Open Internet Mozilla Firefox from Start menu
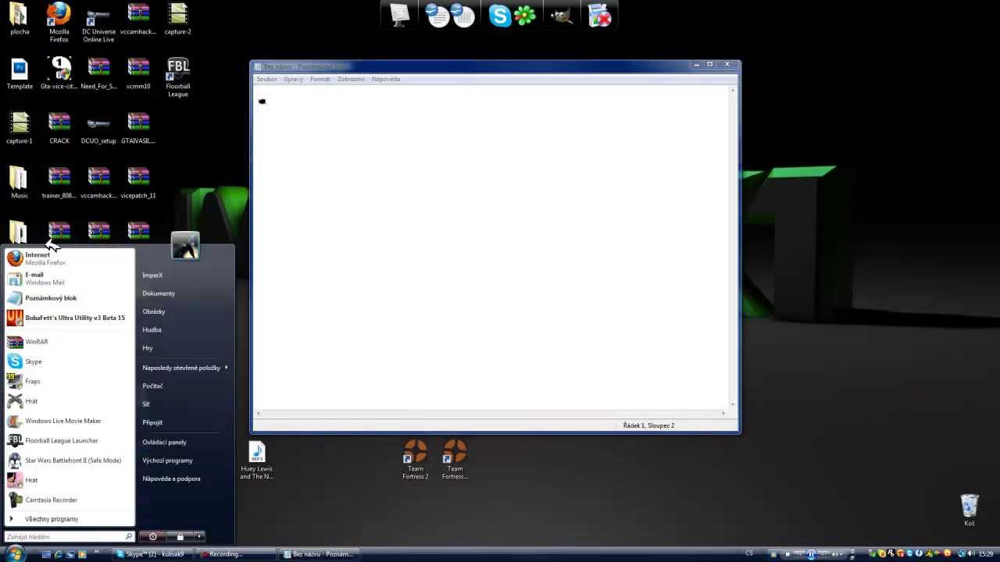This screenshot has height=562, width=1000. (69, 258)
